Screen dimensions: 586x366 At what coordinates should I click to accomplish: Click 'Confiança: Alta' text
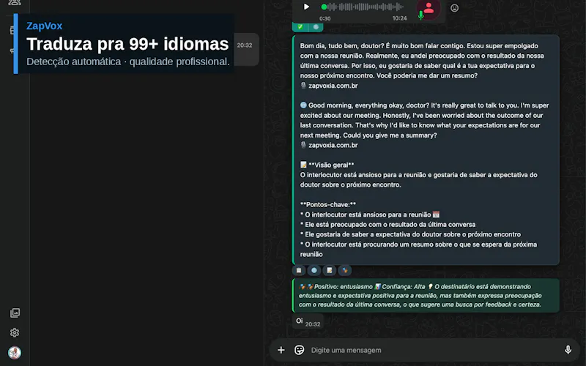[404, 286]
